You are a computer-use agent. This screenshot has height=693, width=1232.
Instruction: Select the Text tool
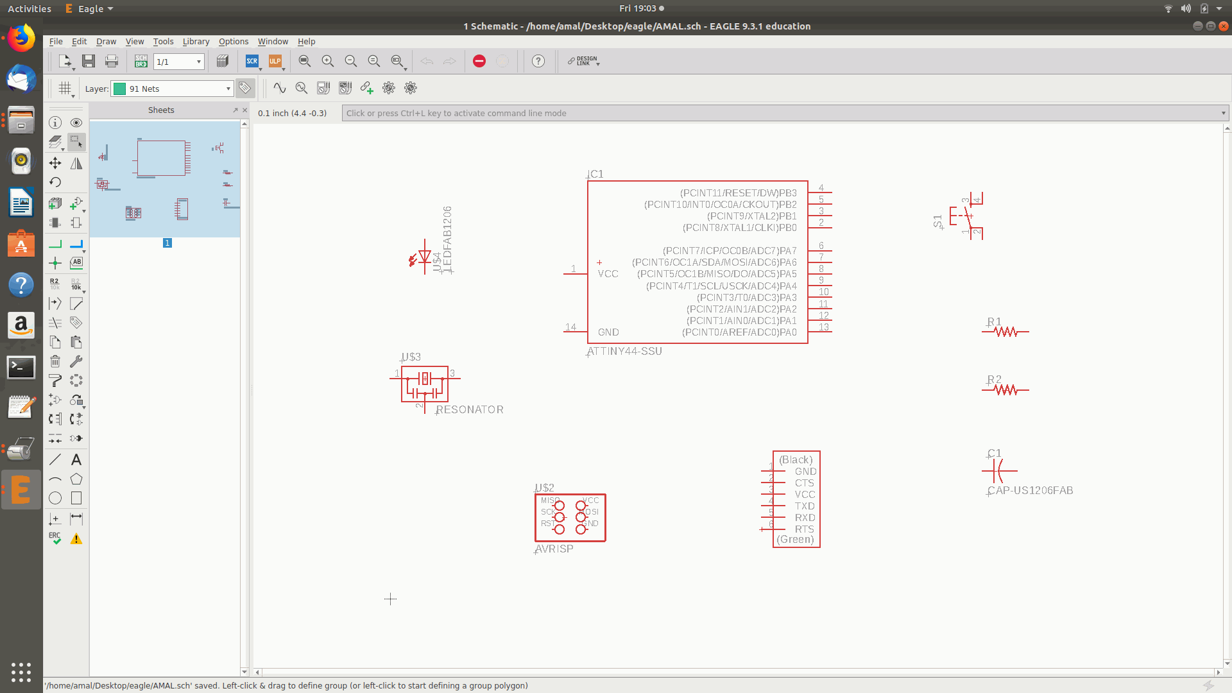(76, 459)
